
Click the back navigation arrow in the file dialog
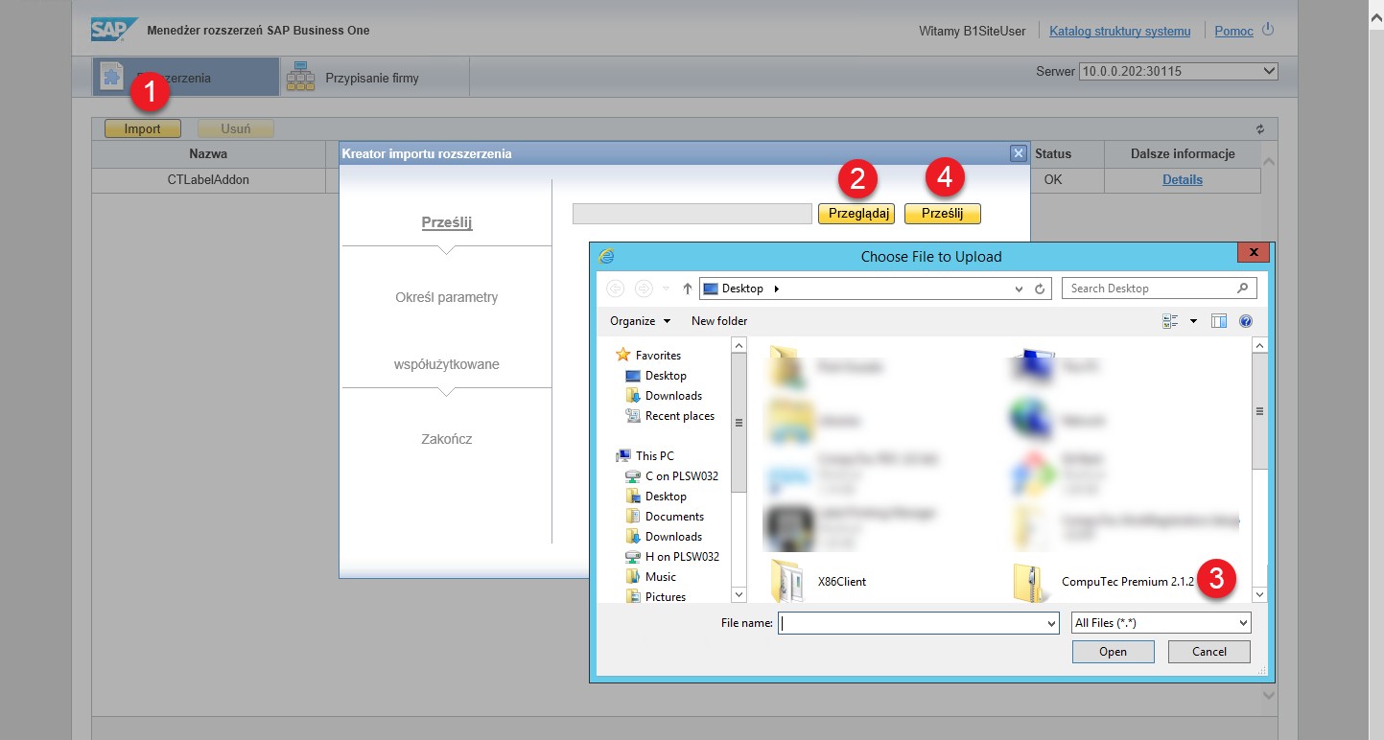click(x=615, y=288)
